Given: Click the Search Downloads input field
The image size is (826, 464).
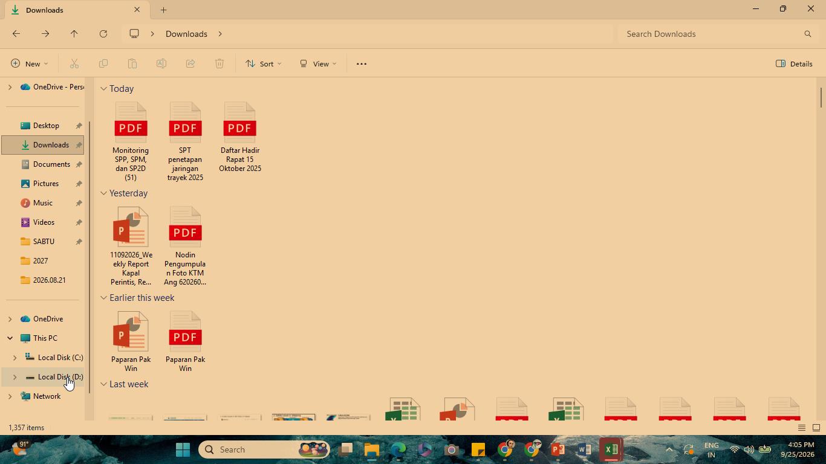Looking at the screenshot, I should click(x=712, y=34).
